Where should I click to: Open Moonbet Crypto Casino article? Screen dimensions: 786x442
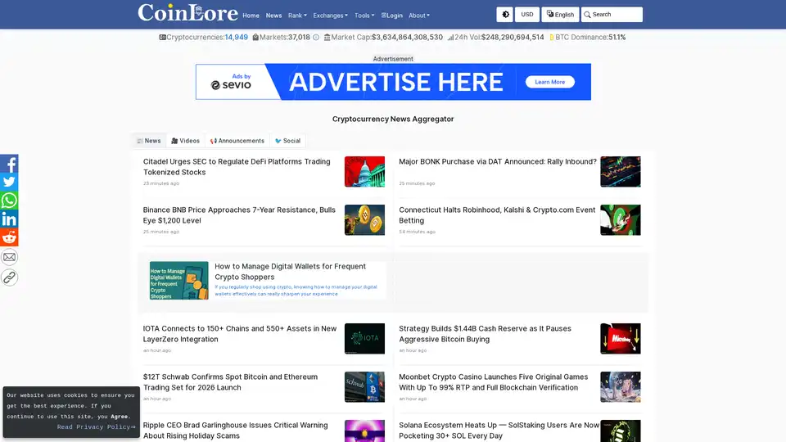pyautogui.click(x=493, y=382)
